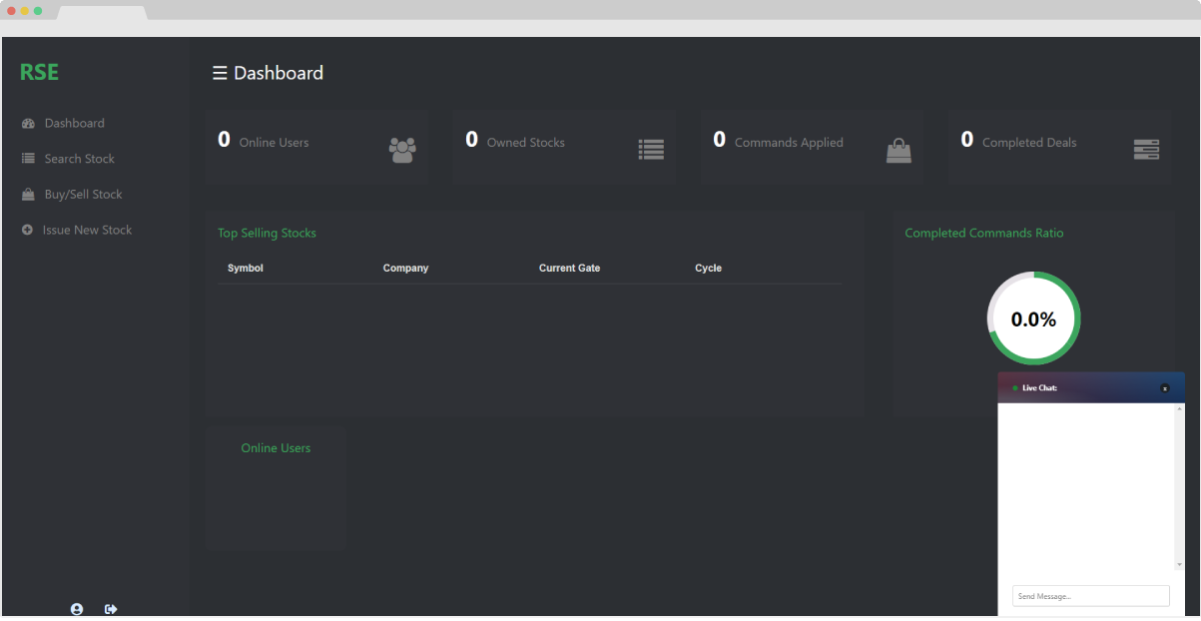The image size is (1201, 621).
Task: Select Issue New Stock
Action: (x=87, y=230)
